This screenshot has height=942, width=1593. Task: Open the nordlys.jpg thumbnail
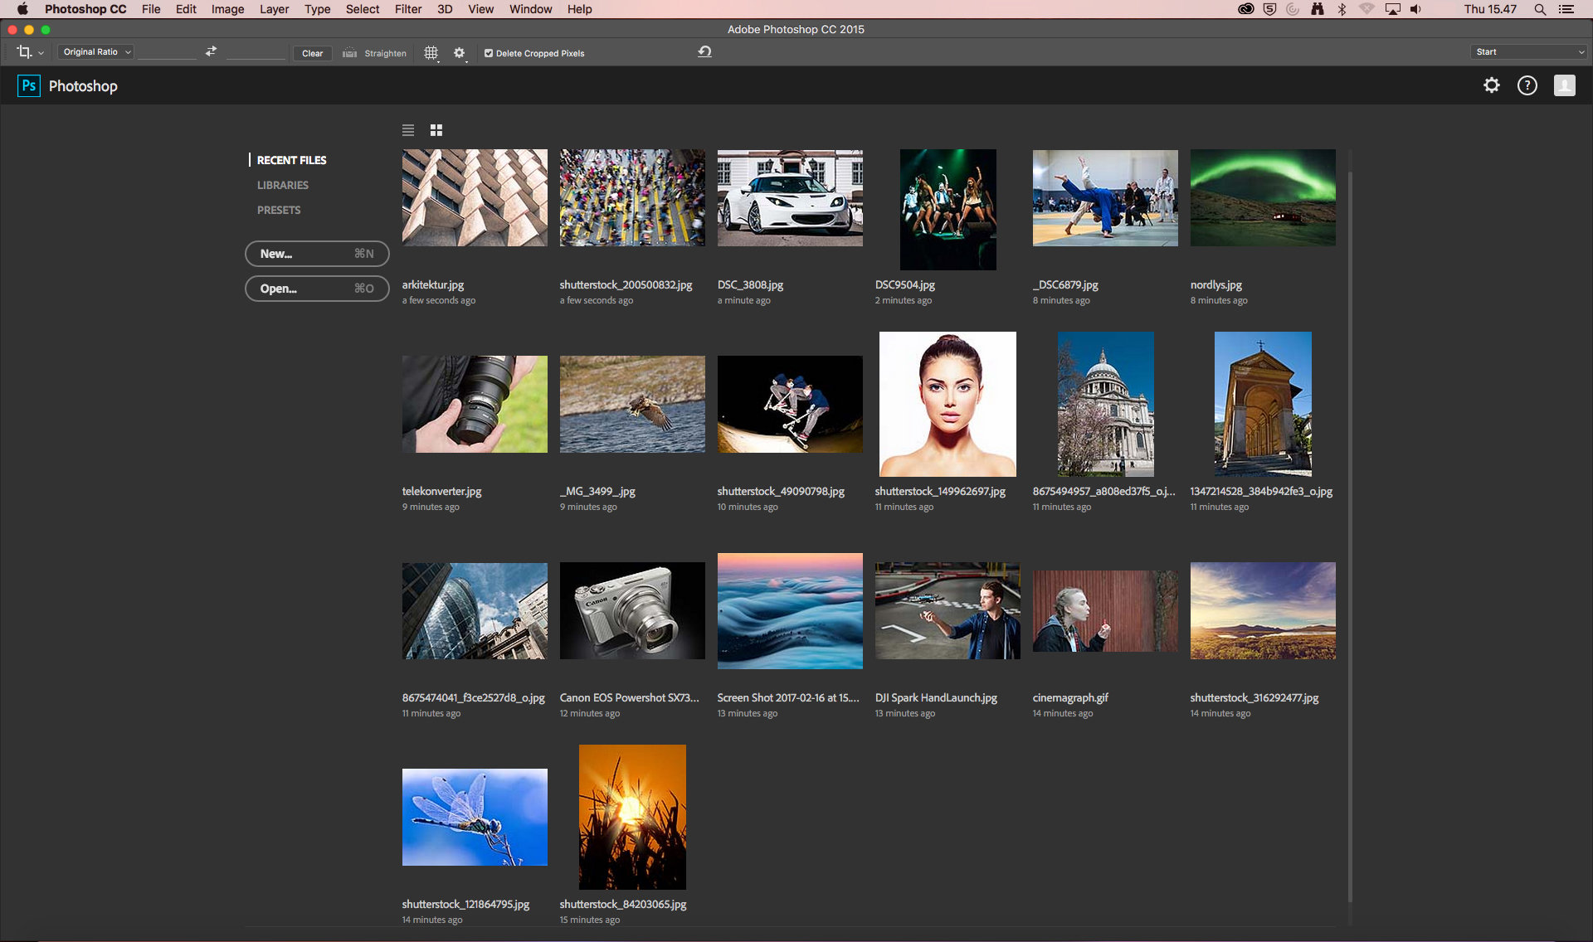[1262, 197]
